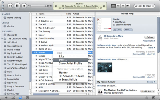This screenshot has height=100, width=160.
Task: Open Classical Music smart playlist
Action: click(x=14, y=46)
